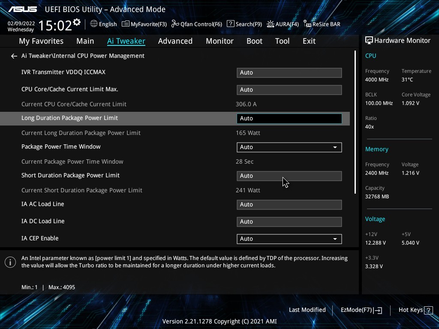Click the settings gear next to the clock

click(x=77, y=22)
